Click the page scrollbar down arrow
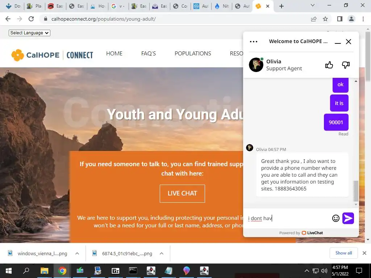 pos(368,240)
